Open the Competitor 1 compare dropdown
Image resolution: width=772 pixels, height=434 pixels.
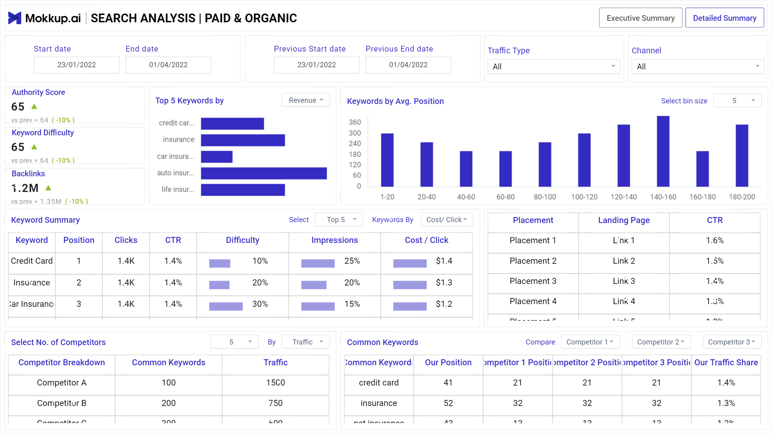click(x=590, y=342)
